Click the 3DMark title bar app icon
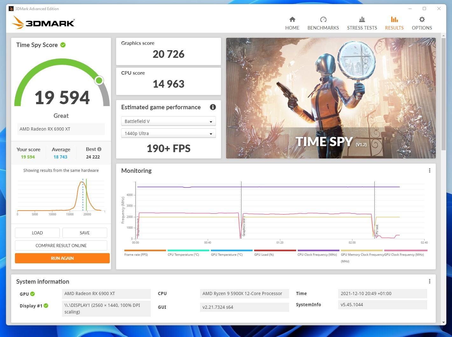Screen dimensions: 452x337 11,9
